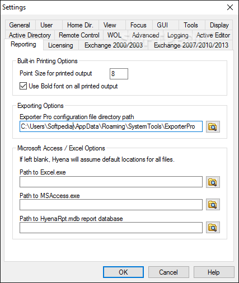Select the Active Directory tab
Screen dimensions: 239x283
(30, 35)
